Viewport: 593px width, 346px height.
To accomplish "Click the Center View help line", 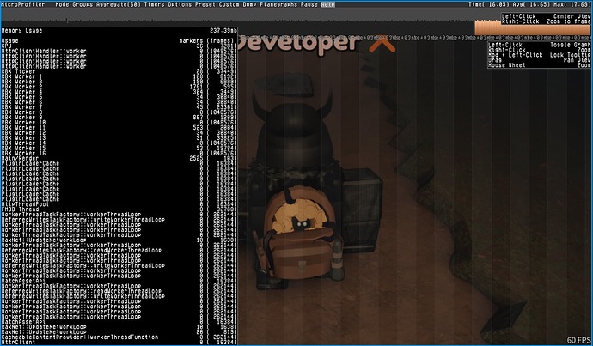I will [546, 16].
